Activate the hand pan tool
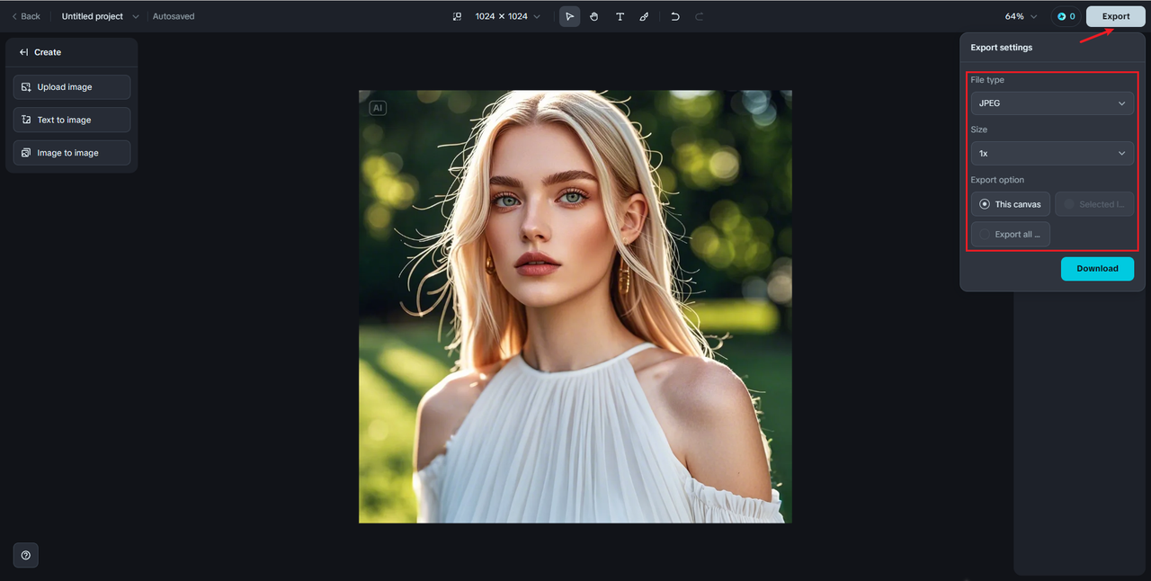This screenshot has height=581, width=1151. [594, 16]
